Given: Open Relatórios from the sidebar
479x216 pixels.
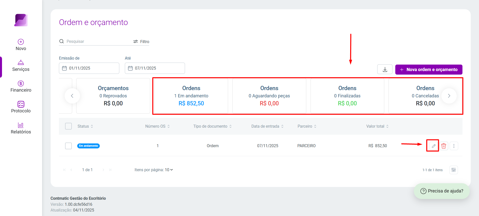Looking at the screenshot, I should [x=21, y=128].
